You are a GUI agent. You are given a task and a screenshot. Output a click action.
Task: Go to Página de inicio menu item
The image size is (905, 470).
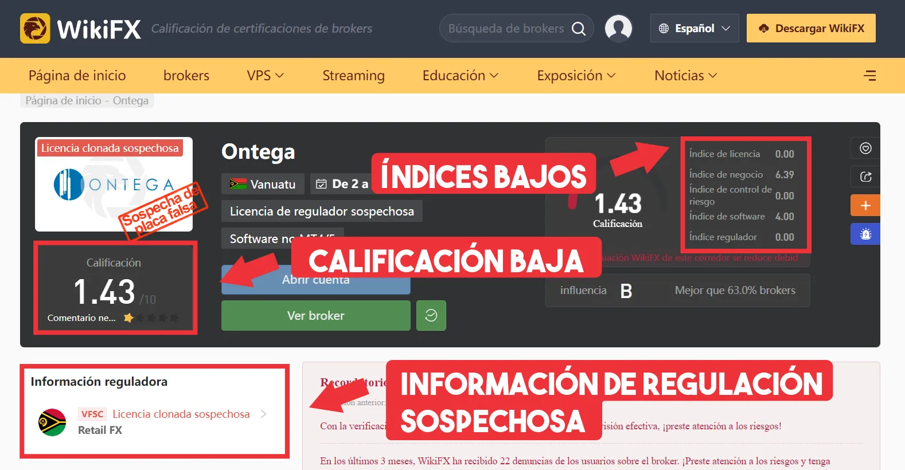click(x=77, y=76)
